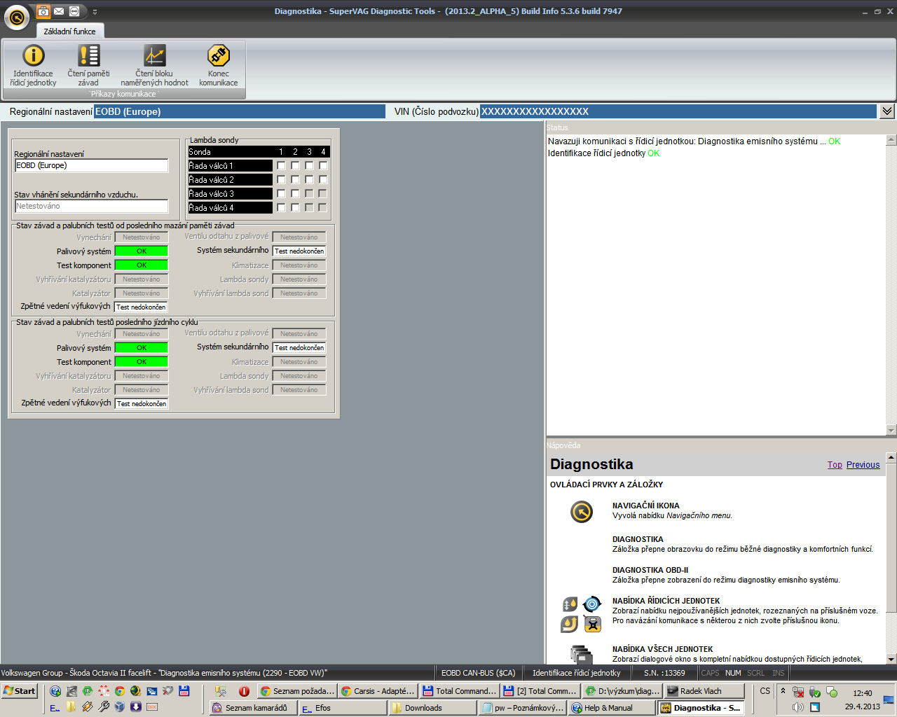The height and width of the screenshot is (717, 897).
Task: Click the remote support icon beside the envelope
Action: click(x=74, y=11)
